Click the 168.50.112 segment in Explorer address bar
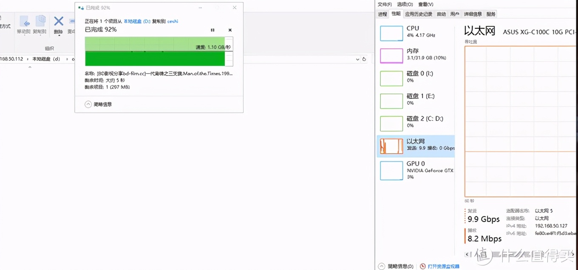The height and width of the screenshot is (270, 578). [x=11, y=59]
